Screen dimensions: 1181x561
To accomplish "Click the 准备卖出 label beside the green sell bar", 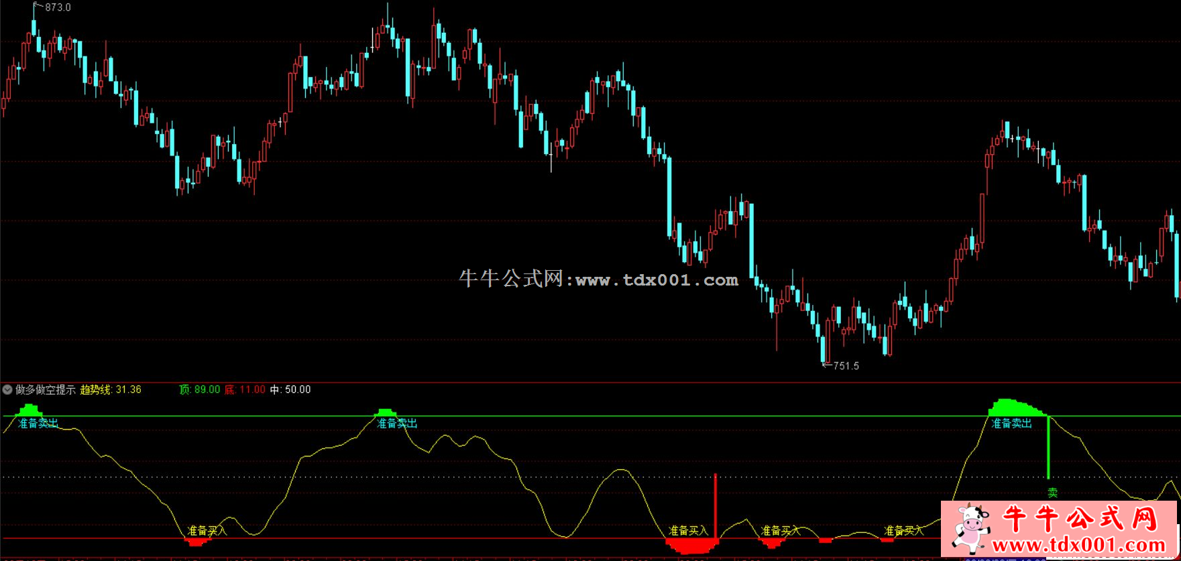I will [x=1011, y=424].
